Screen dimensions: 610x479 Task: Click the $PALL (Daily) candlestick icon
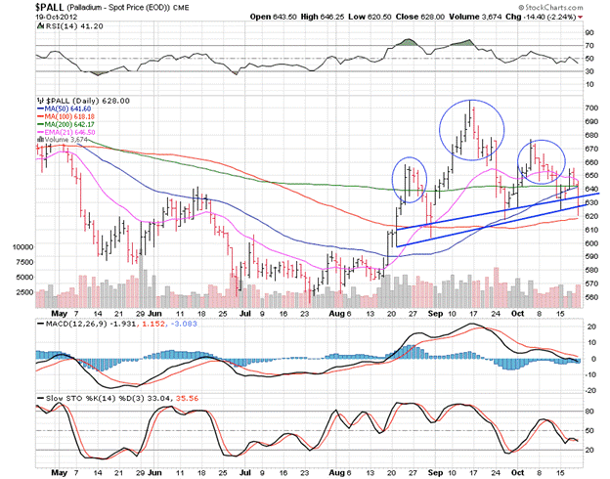pyautogui.click(x=41, y=100)
